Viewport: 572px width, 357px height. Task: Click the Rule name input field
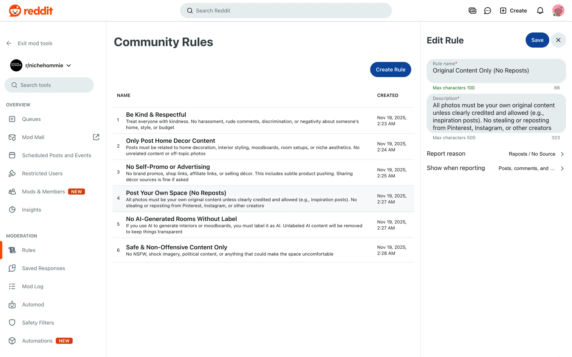(x=496, y=71)
